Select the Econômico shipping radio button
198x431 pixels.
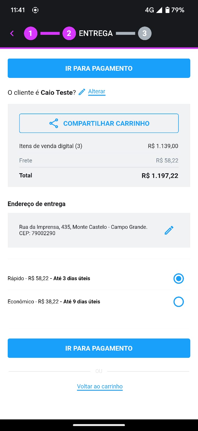point(179,302)
